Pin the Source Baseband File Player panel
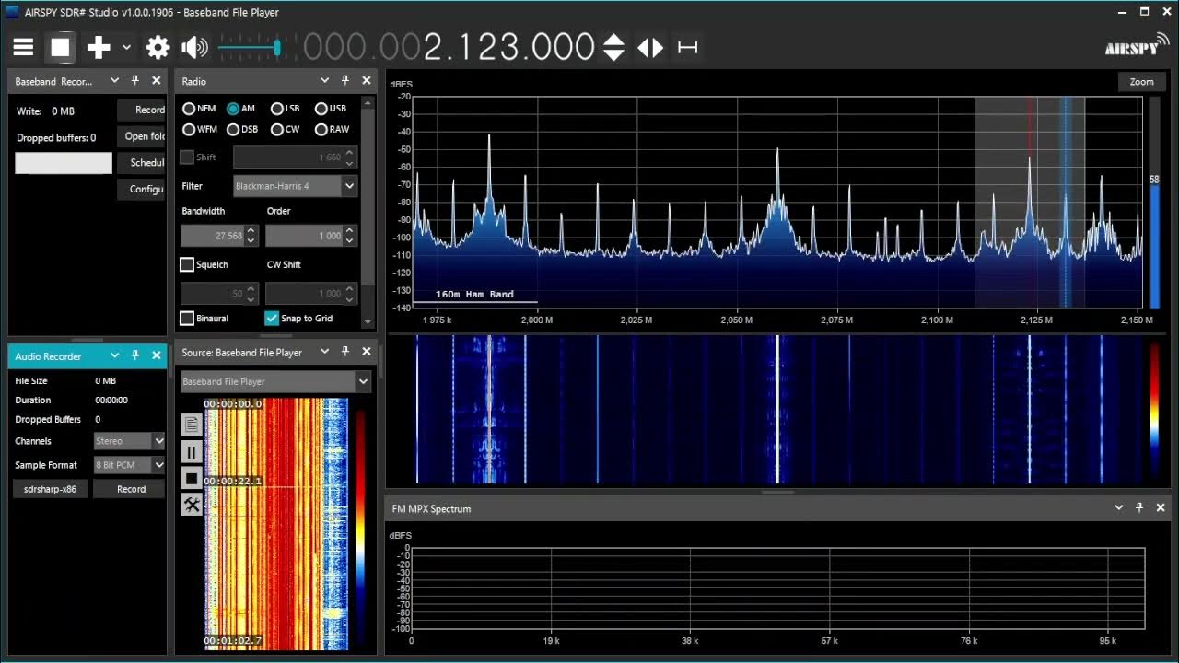 pyautogui.click(x=345, y=352)
